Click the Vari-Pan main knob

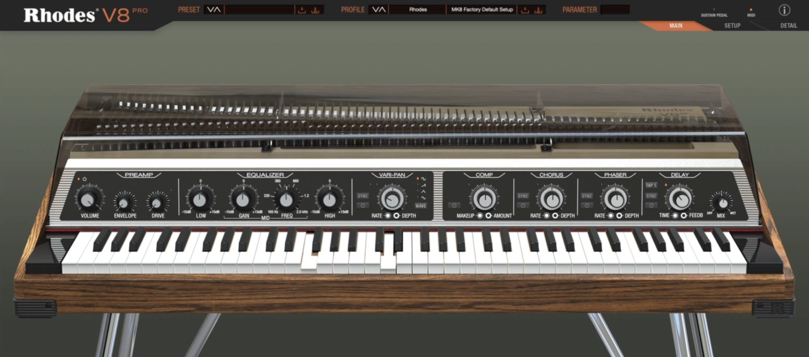pyautogui.click(x=392, y=199)
